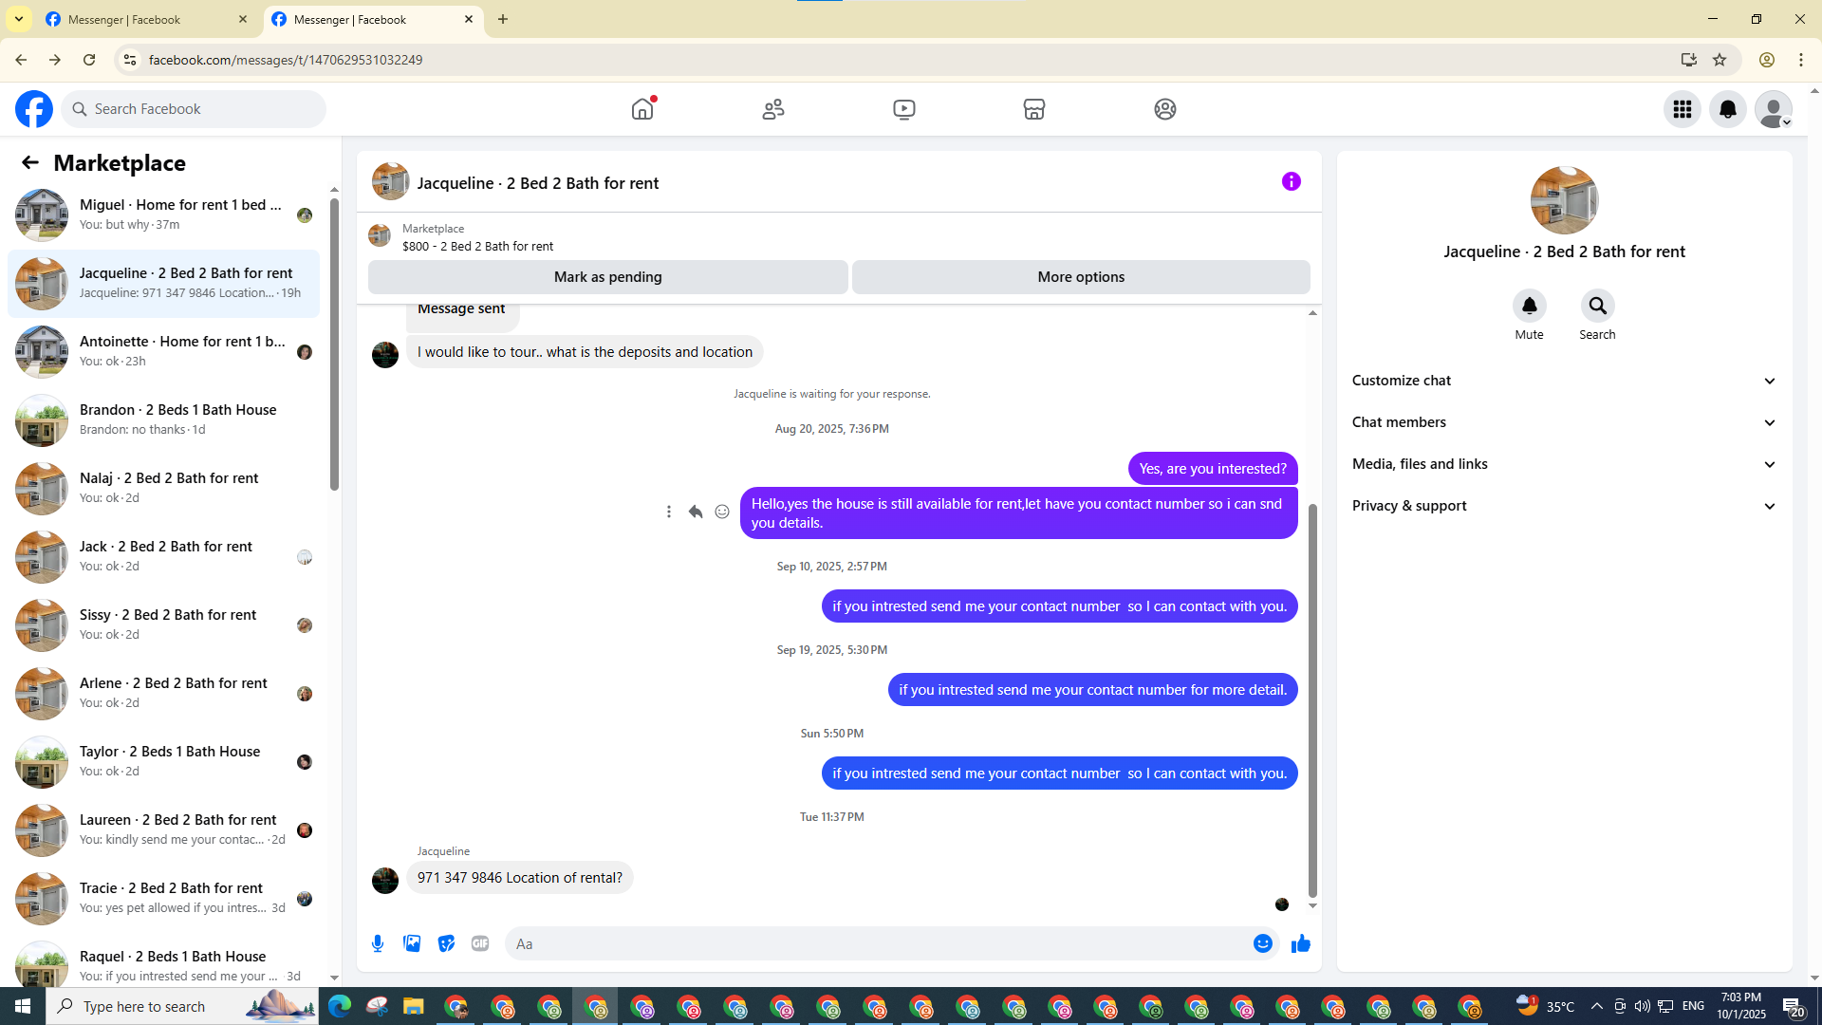Viewport: 1822px width, 1025px height.
Task: Open Jack's 2 Bed 2 Bath chat
Action: (x=163, y=556)
